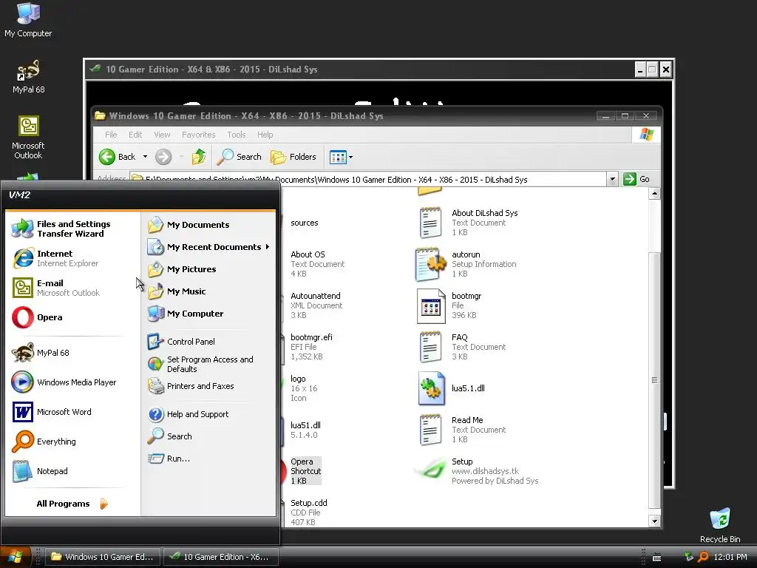Select the autorun Setup Information file
Screen dimensions: 757x568
(x=466, y=264)
